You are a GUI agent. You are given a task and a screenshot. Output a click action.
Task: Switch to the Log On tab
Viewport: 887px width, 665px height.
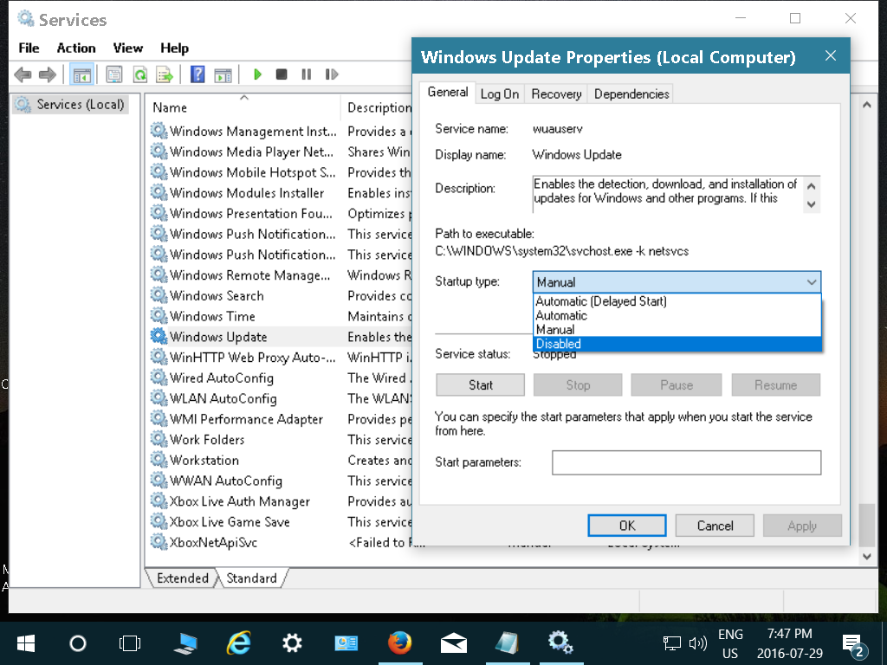pyautogui.click(x=500, y=94)
